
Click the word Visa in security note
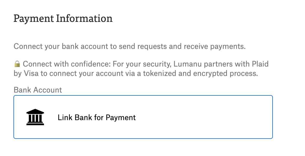coord(31,74)
